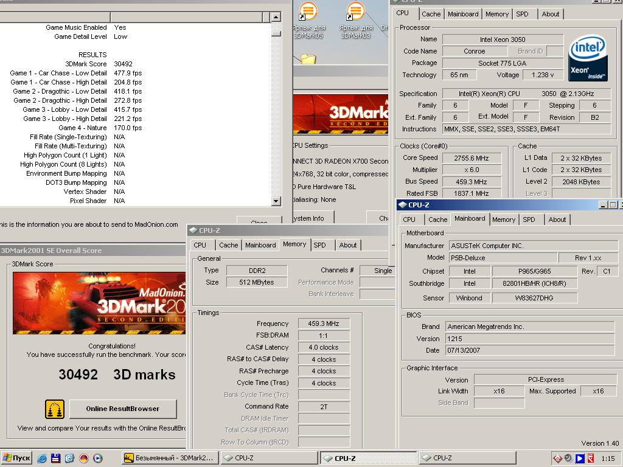Click the W83627DHG sensor value
The height and width of the screenshot is (467, 623).
534,298
